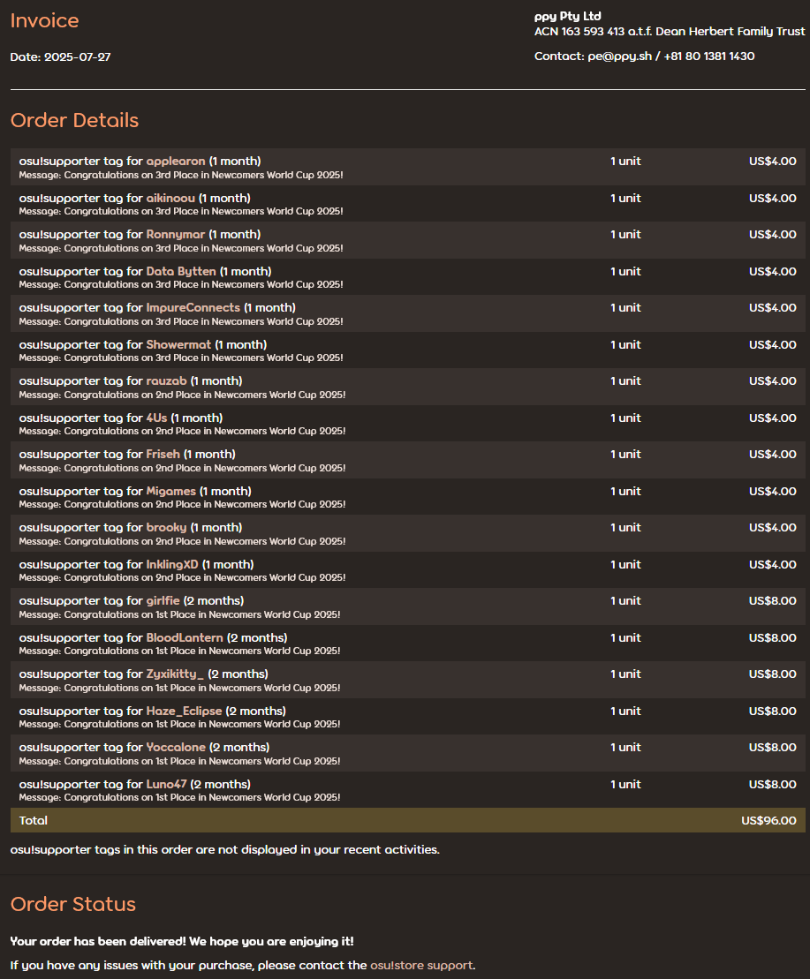Click the US$8.00 price for BloodLantern
Screen dimensions: 810x979
(773, 637)
